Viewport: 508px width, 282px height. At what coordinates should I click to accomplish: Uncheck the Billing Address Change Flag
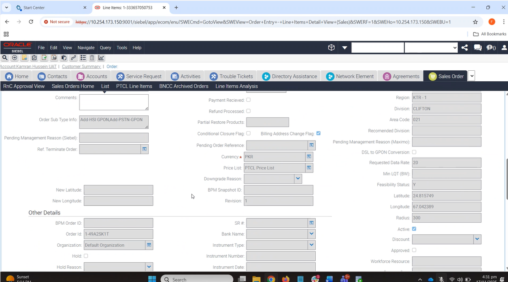coord(318,134)
